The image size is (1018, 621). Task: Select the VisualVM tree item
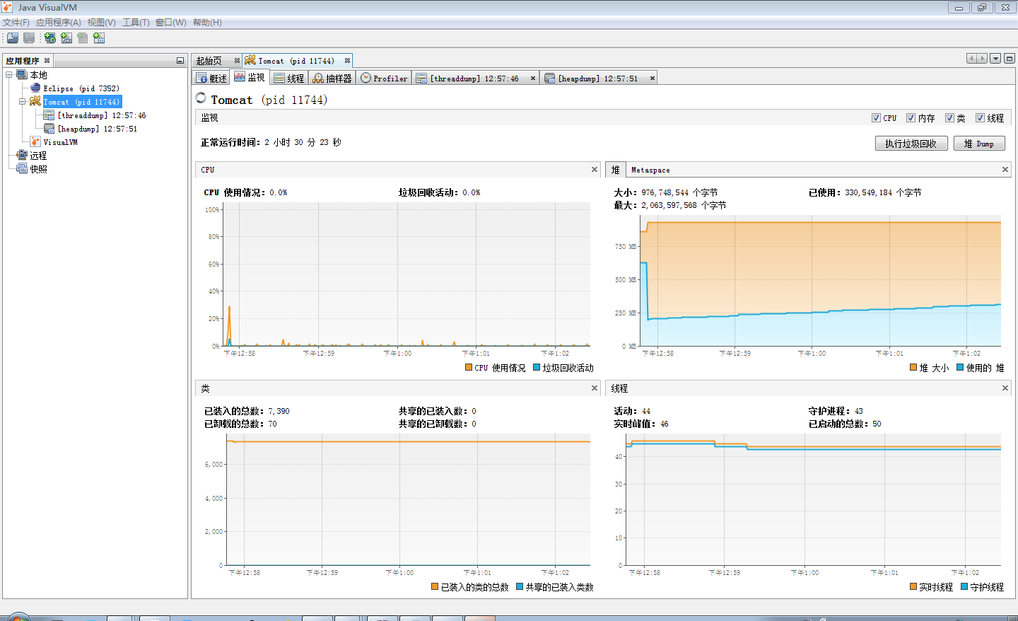coord(61,141)
